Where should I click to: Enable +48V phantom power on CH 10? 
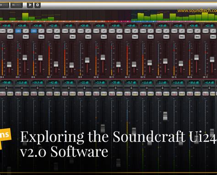[x=96, y=31]
